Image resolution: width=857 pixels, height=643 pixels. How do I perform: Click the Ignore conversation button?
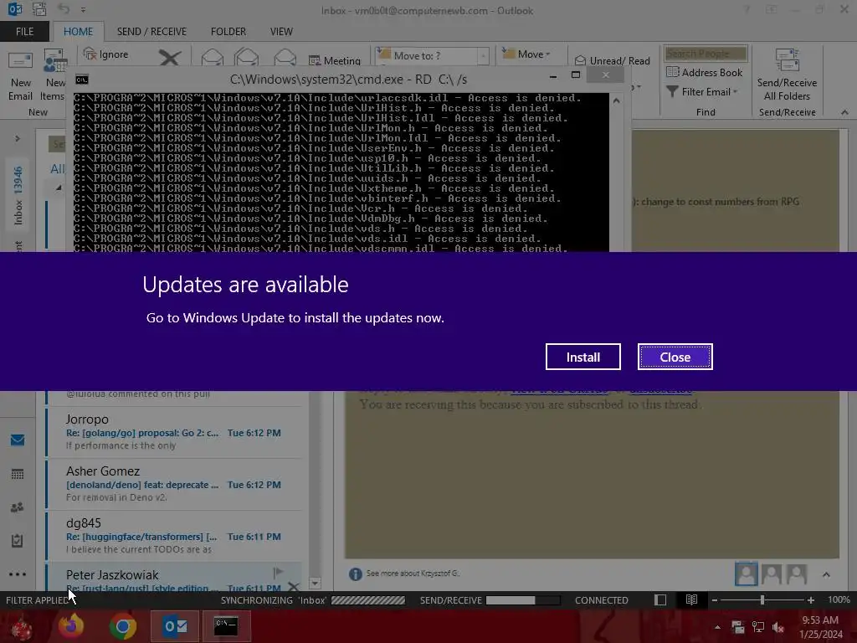[106, 54]
